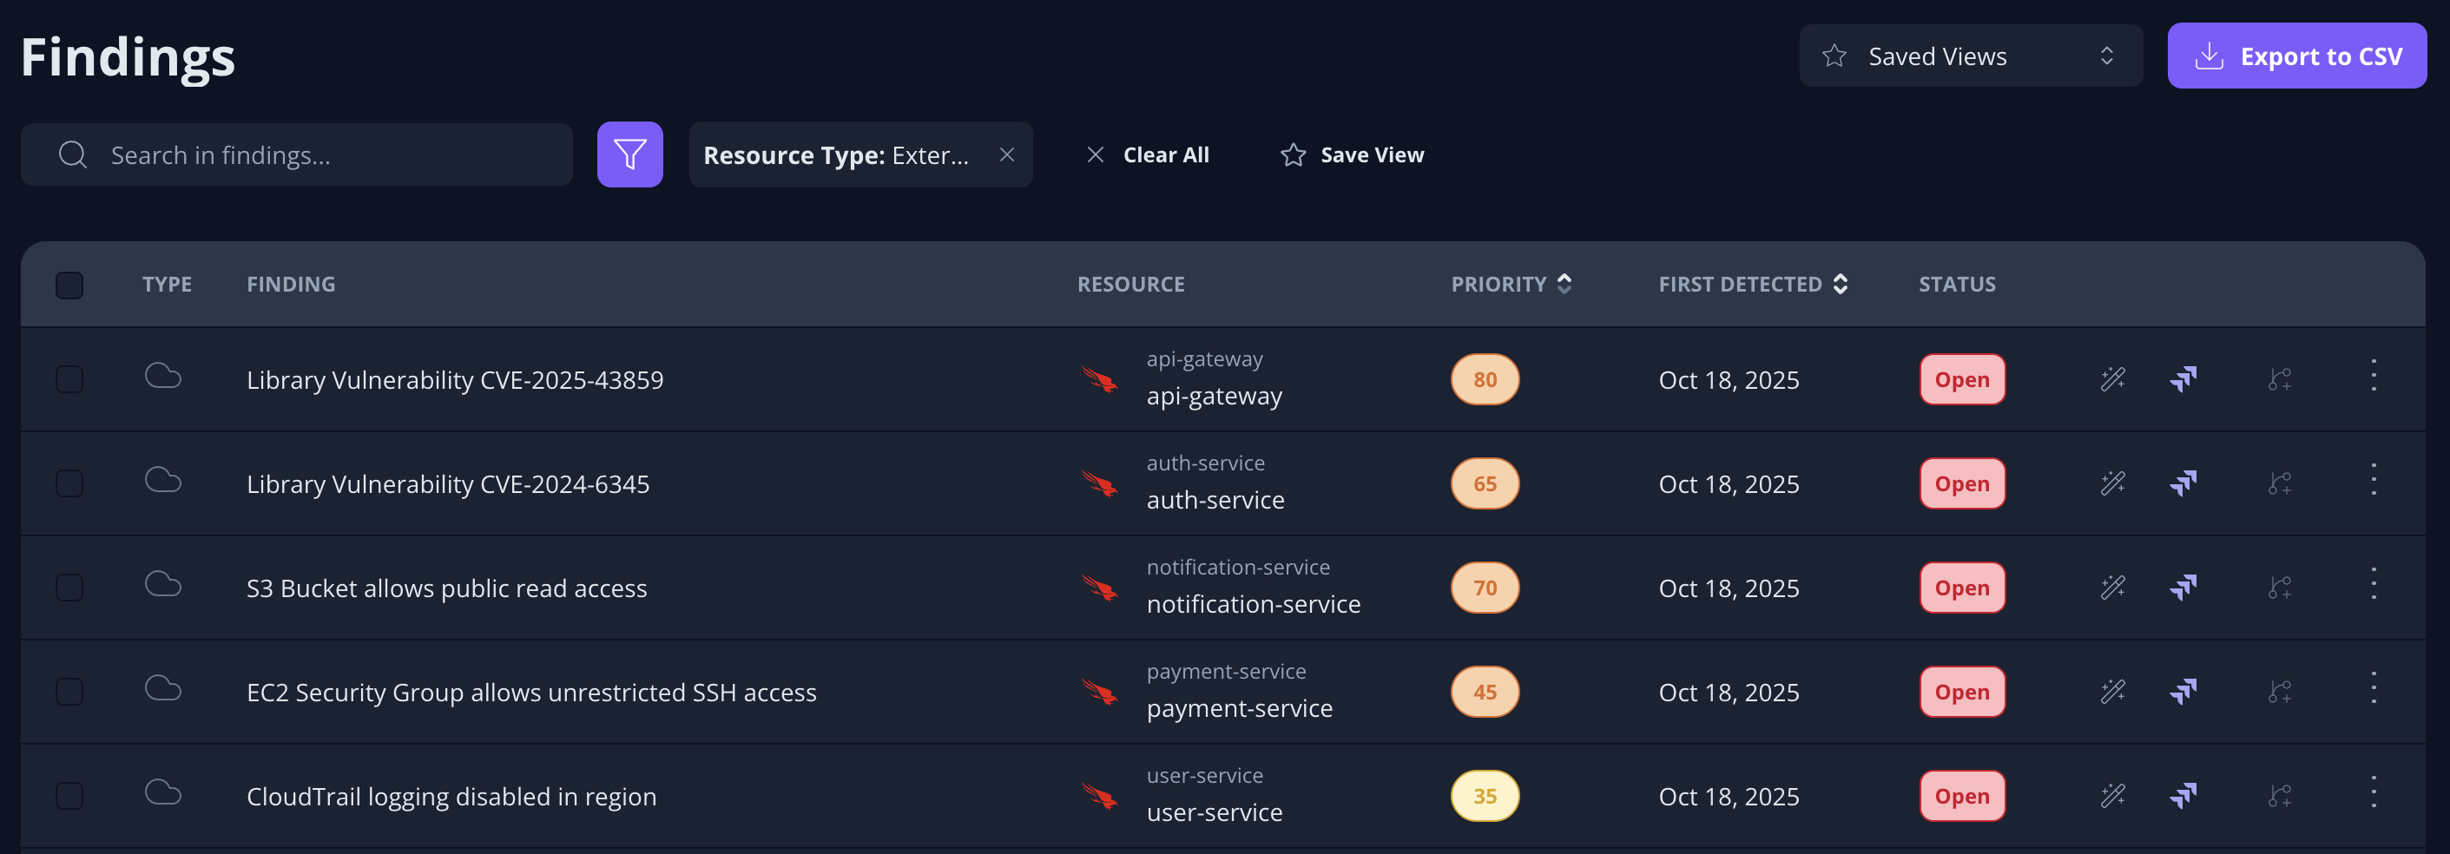Open more options menu for CVE-2024-6345 row
The height and width of the screenshot is (854, 2450).
coord(2374,479)
